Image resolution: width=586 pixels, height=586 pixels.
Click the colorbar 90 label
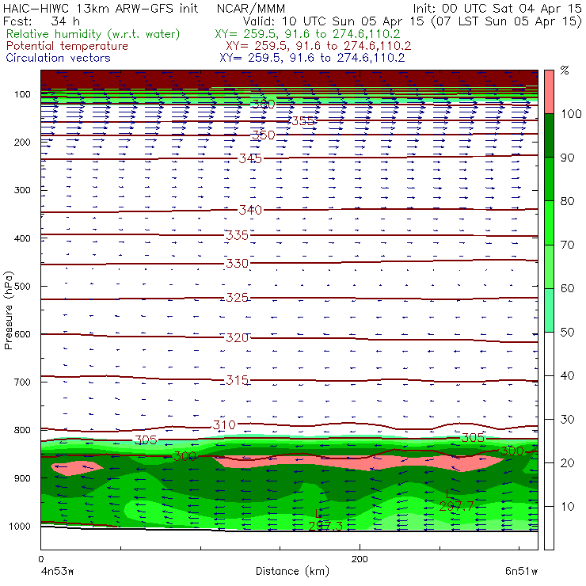(567, 158)
